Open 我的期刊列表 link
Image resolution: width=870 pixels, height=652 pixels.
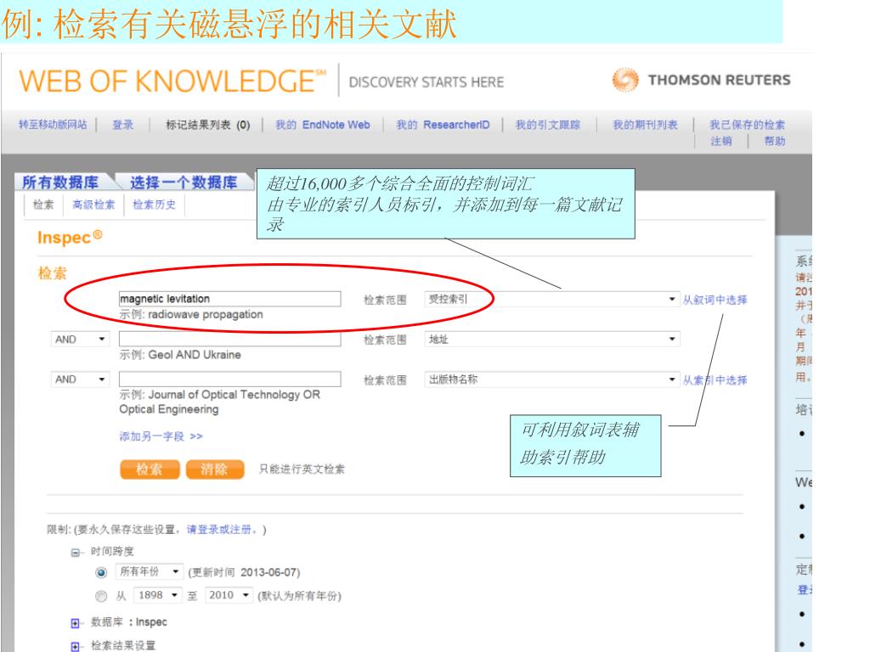[646, 125]
